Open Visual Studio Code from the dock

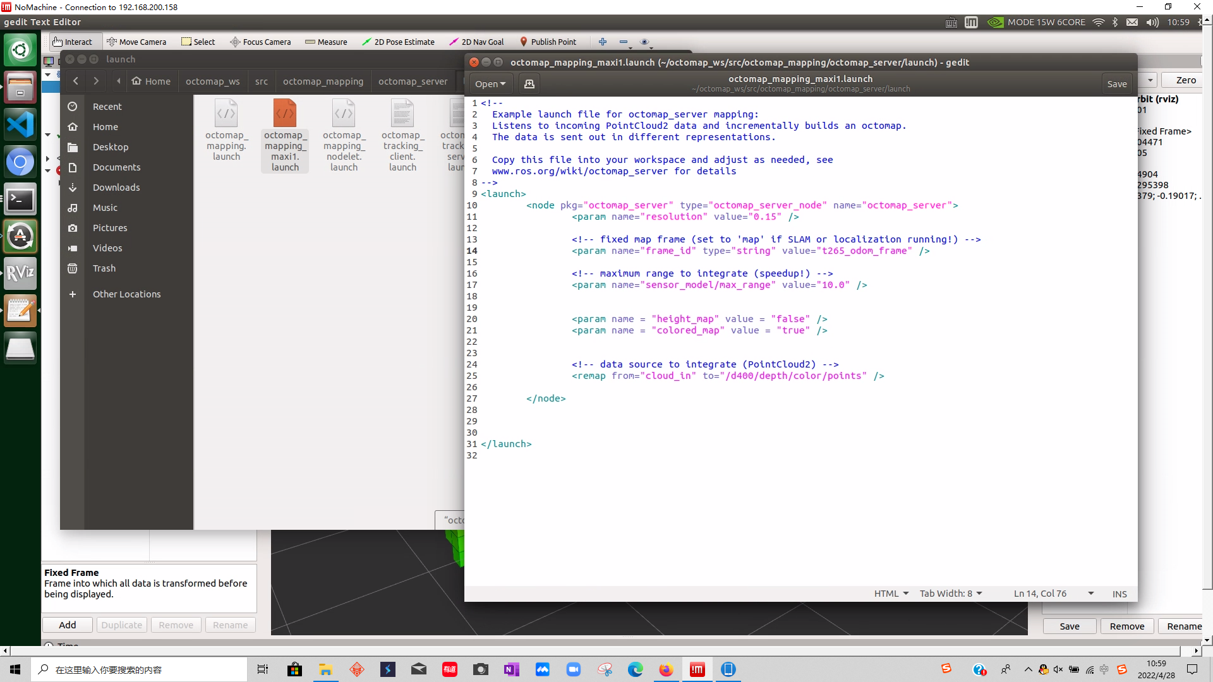(20, 124)
